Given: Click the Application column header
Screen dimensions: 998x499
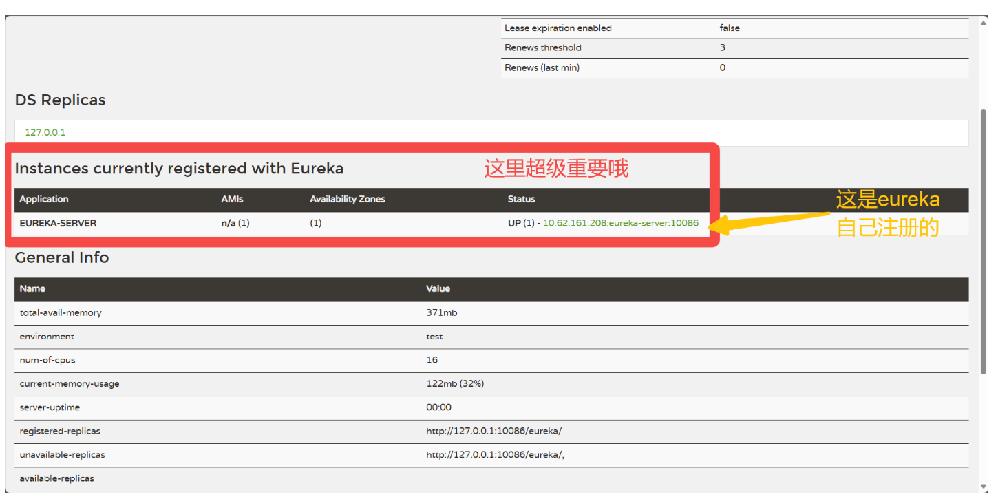Looking at the screenshot, I should pyautogui.click(x=44, y=199).
